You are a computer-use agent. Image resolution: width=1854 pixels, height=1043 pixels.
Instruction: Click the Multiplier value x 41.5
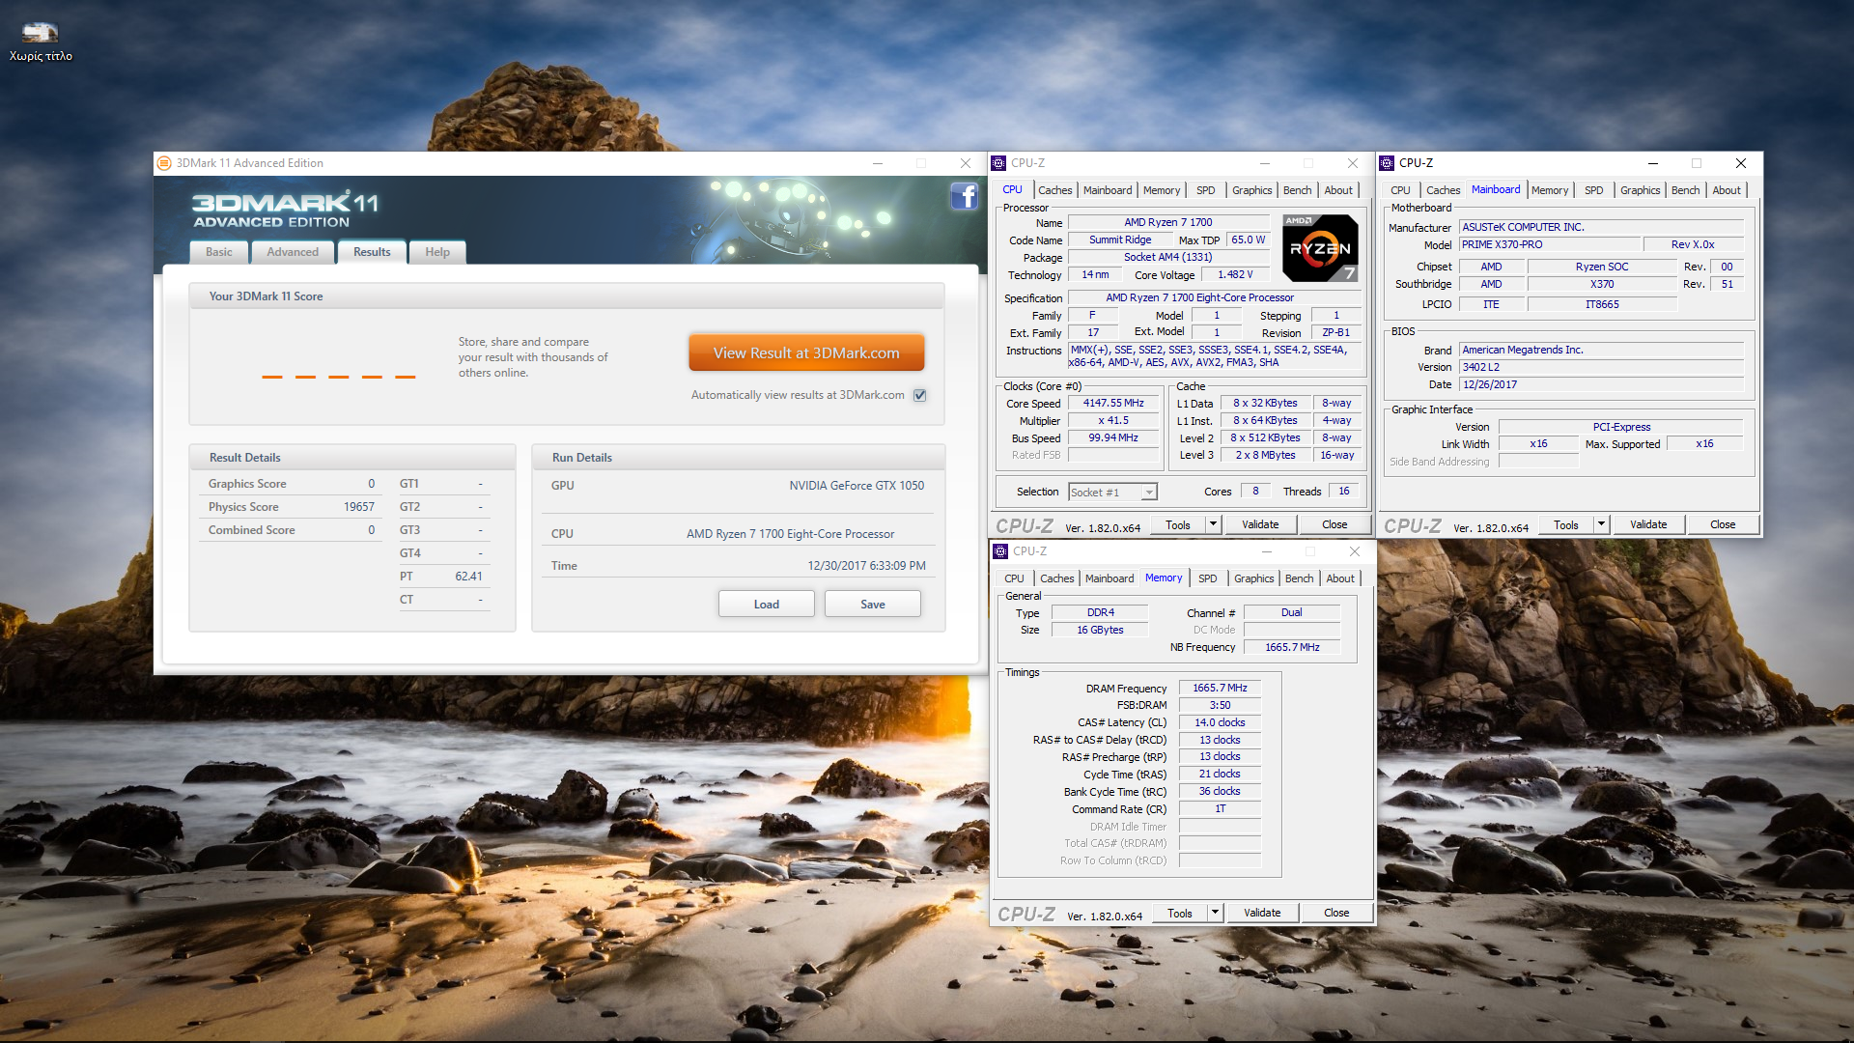(1113, 421)
